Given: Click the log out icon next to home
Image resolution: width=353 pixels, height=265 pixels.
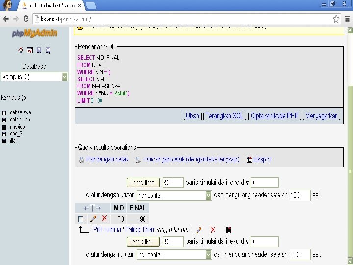Looking at the screenshot, I should tap(30, 50).
